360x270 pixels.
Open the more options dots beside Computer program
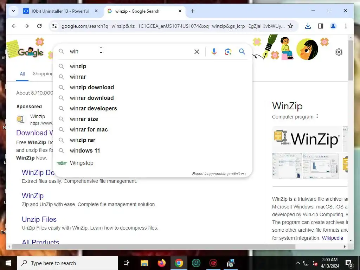pos(317,116)
